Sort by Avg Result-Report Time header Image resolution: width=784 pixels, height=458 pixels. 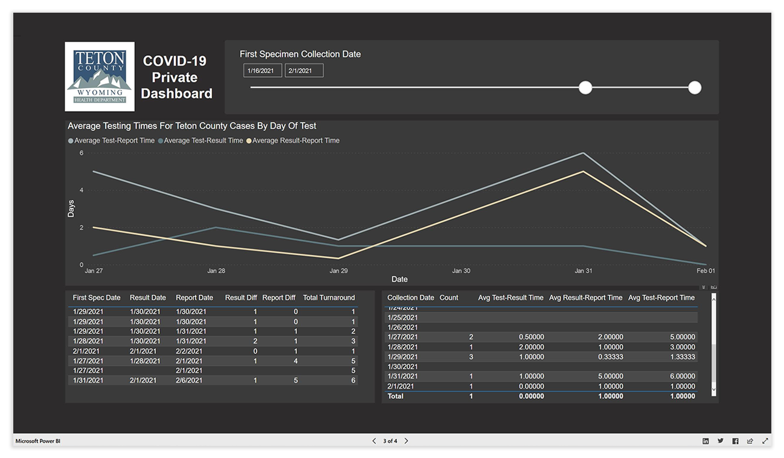point(586,298)
